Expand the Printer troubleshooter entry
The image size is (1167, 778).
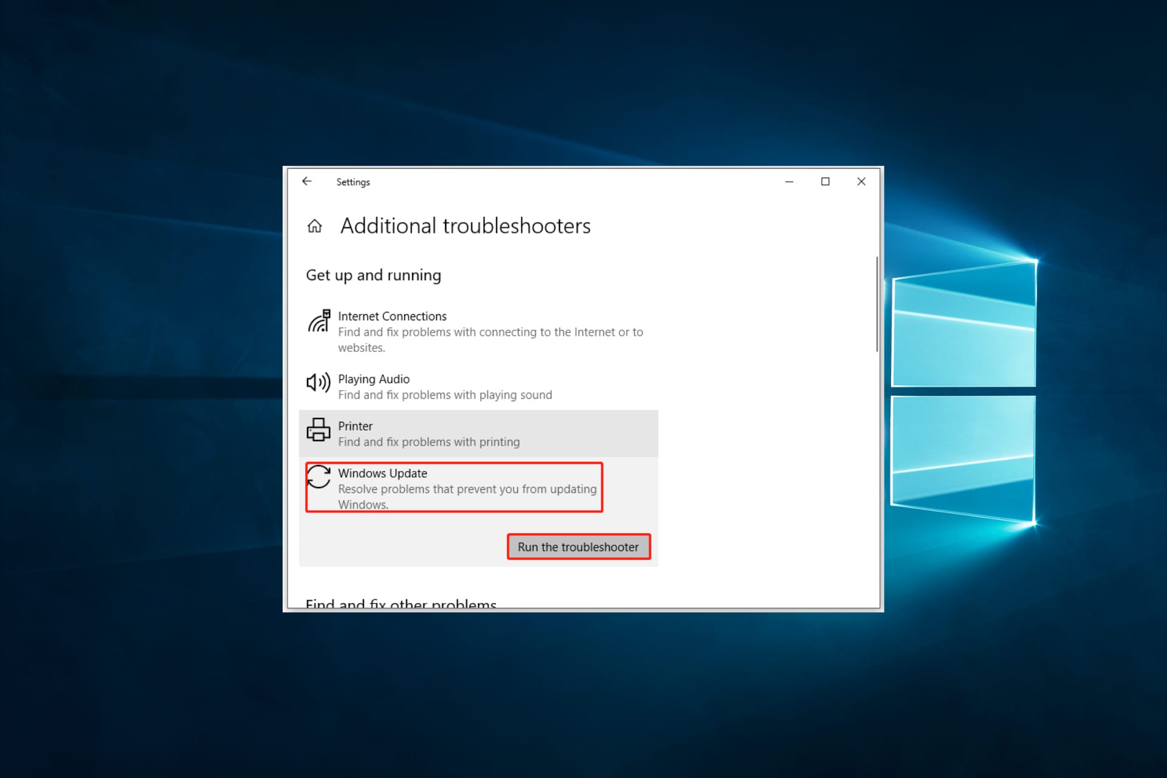pos(356,426)
